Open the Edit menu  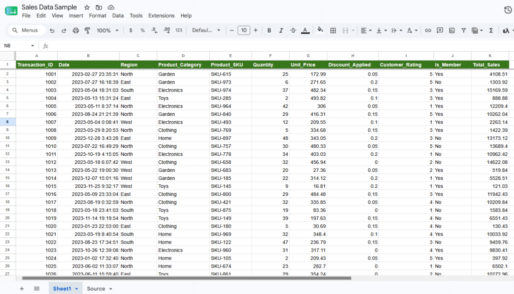(41, 16)
